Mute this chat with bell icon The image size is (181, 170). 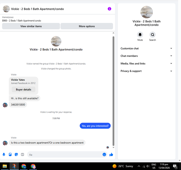pos(140,35)
